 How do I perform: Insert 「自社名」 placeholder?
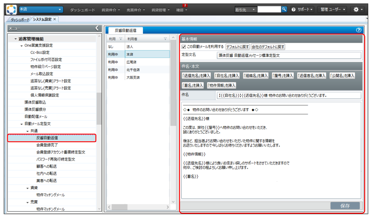pos(227,76)
